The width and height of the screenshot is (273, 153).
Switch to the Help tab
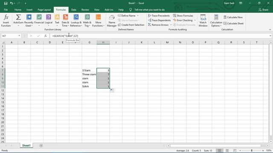click(121, 10)
